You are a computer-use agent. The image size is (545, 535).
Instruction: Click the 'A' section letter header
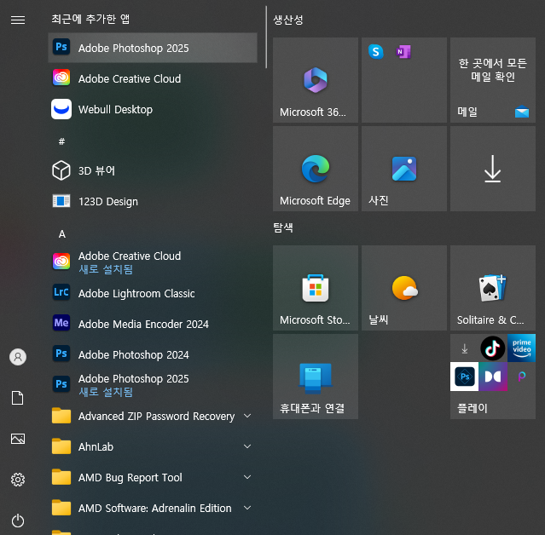[x=62, y=234]
